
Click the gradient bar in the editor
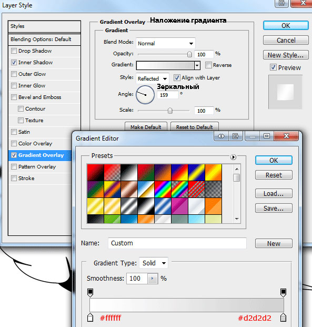tap(187, 305)
